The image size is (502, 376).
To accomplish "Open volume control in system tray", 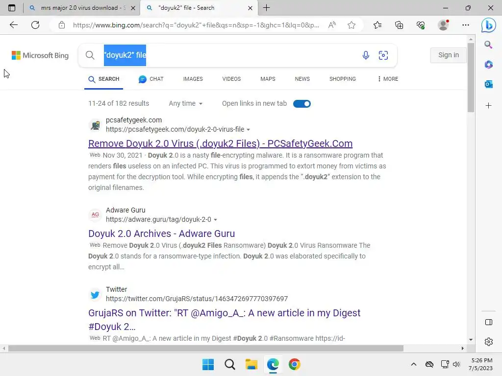I will click(456, 364).
